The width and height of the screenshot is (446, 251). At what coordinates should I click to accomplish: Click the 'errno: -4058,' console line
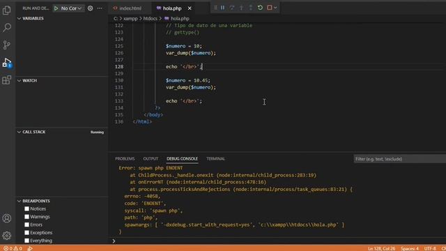pos(142,196)
